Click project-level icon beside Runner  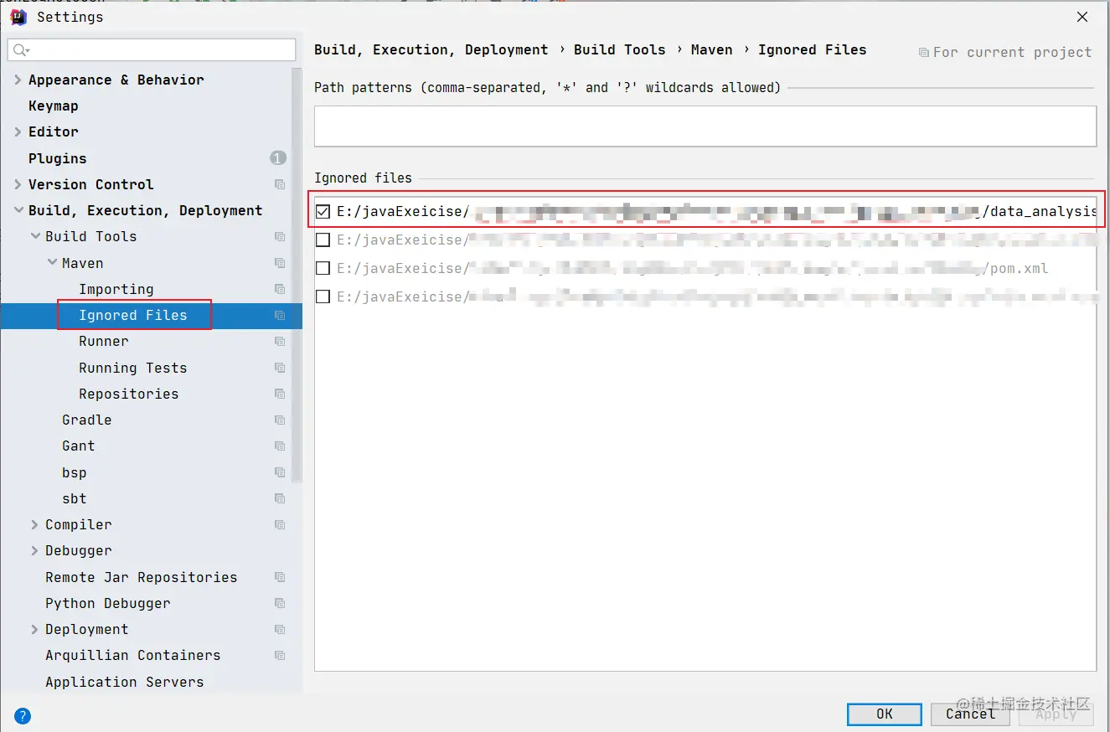[280, 342]
